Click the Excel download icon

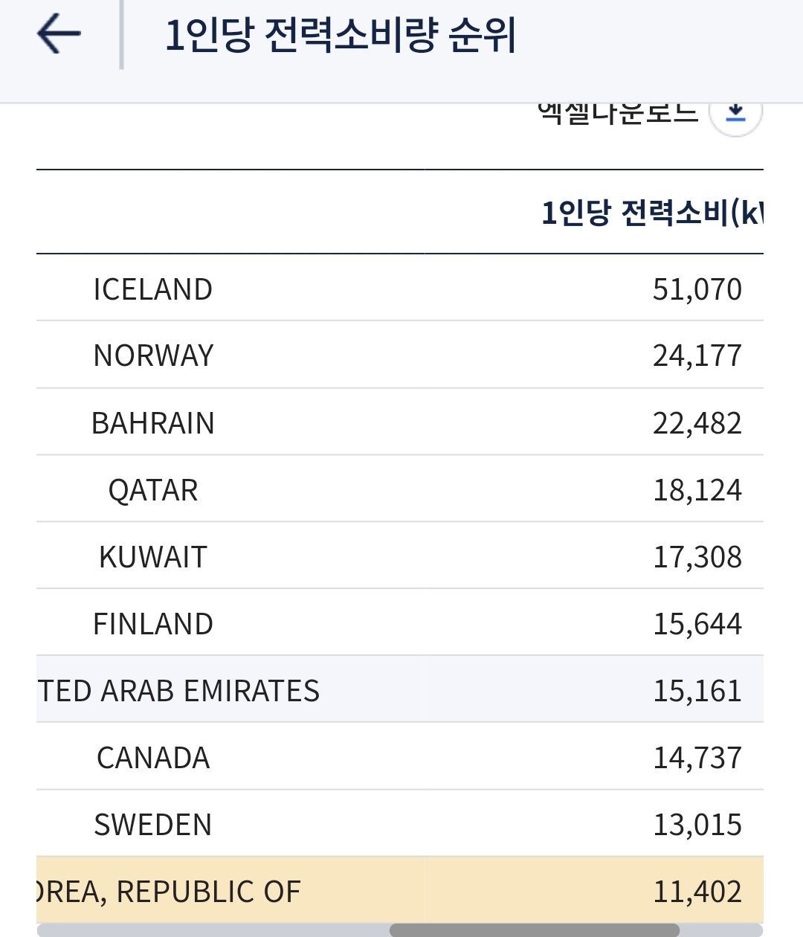(x=735, y=114)
